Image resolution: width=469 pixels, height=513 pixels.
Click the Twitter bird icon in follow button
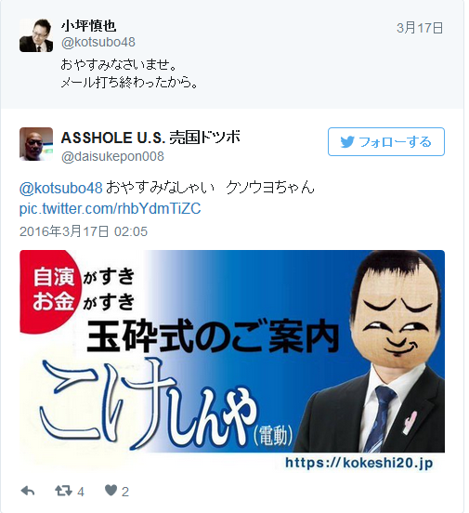point(347,142)
